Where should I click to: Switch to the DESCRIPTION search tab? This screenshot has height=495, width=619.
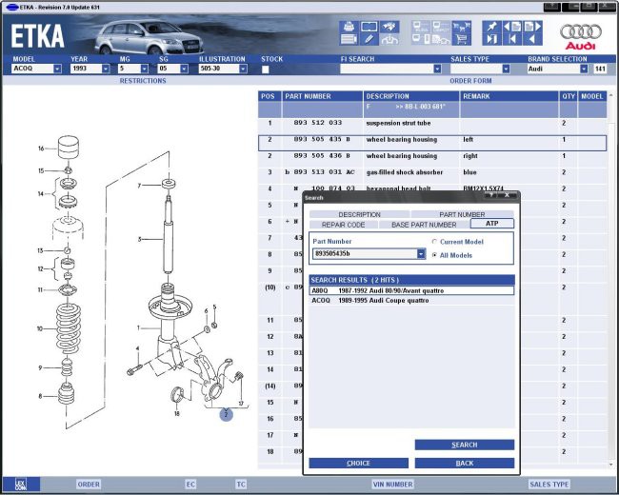point(359,214)
